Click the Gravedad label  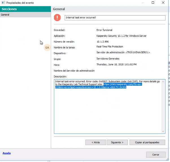click(x=59, y=30)
